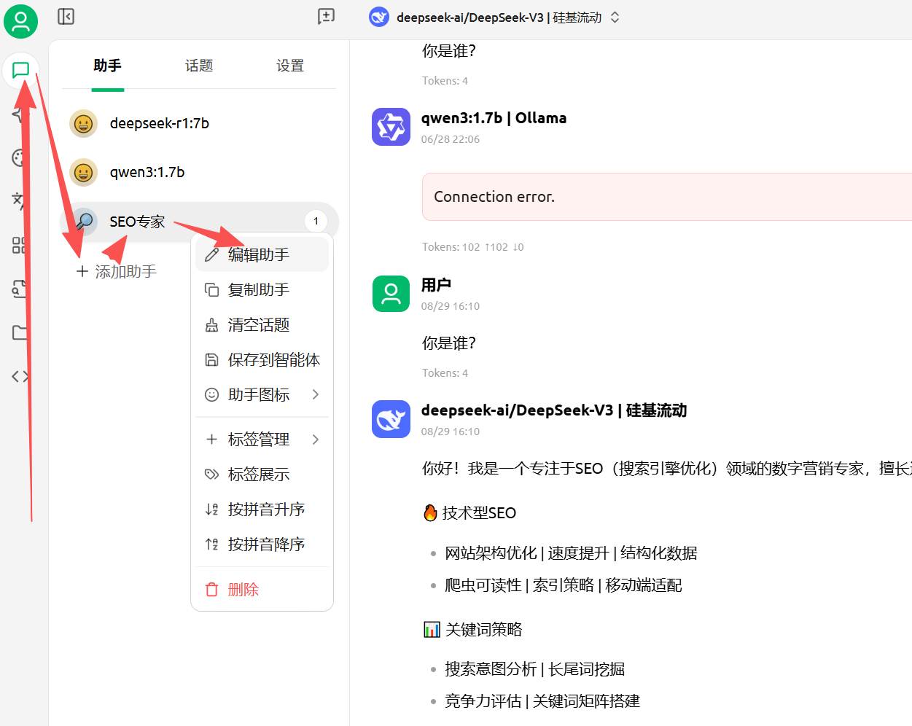Click the 网站架构优化 bullet line
The image size is (912, 726).
(x=571, y=553)
